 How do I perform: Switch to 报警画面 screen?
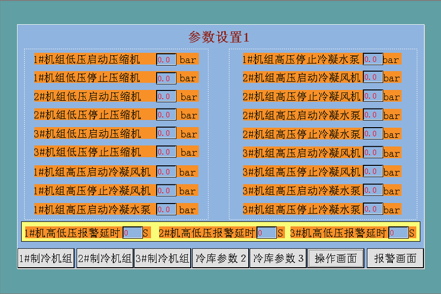[x=395, y=258]
